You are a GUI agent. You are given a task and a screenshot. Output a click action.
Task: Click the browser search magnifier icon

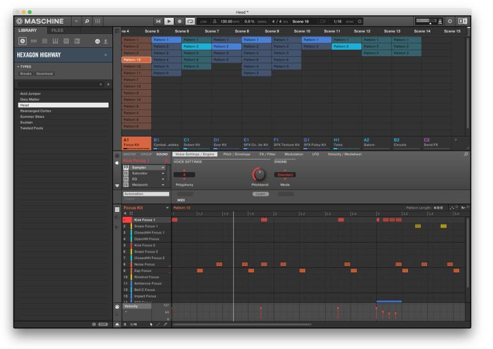click(x=87, y=21)
